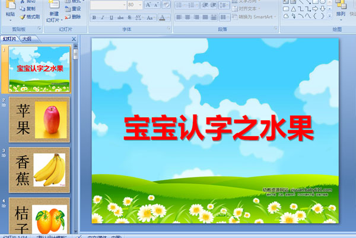Switch to the Slides (幻灯片) tab
This screenshot has height=238, width=356.
(x=9, y=39)
